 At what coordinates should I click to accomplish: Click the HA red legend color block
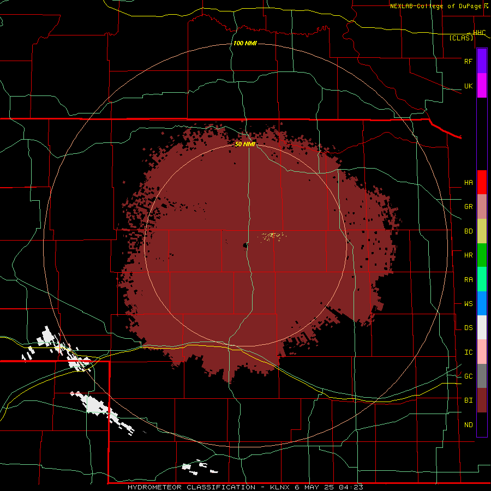click(482, 182)
